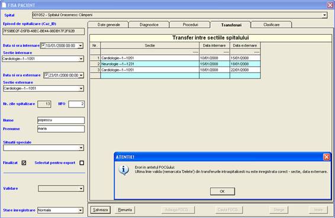Click the FISA PACIENT document icon
The image size is (335, 218).
click(x=4, y=5)
